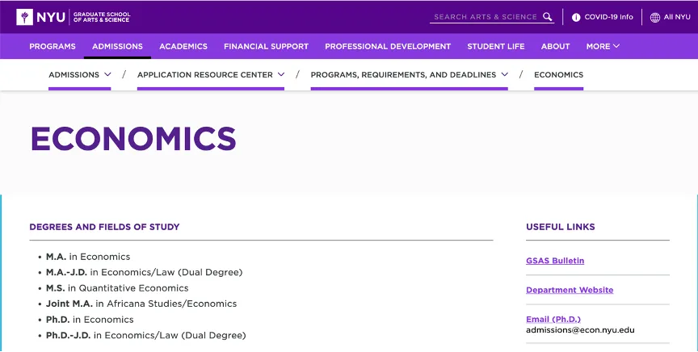Click the All NYU globe icon
The width and height of the screenshot is (698, 352).
click(655, 17)
